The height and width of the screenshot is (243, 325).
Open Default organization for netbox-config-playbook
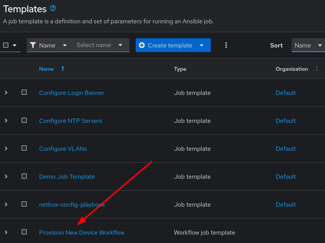(286, 205)
